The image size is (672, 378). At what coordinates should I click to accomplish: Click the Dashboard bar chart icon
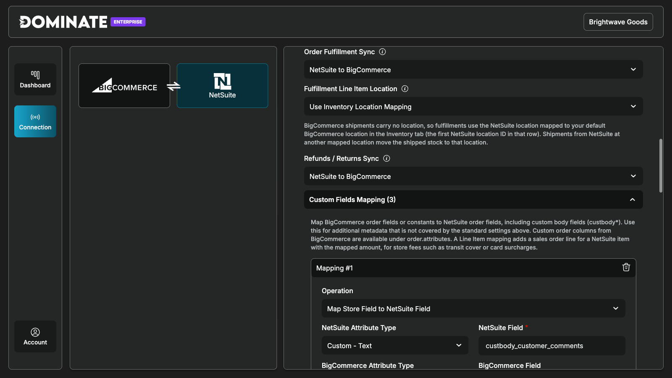(x=35, y=75)
